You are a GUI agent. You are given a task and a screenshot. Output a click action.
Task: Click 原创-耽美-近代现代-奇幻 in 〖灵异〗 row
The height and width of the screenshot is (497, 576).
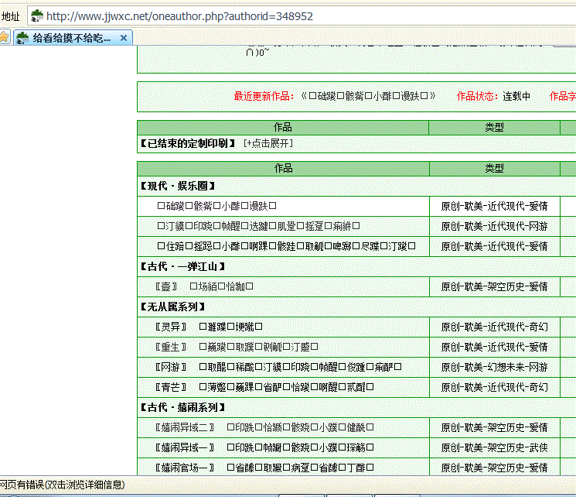495,327
